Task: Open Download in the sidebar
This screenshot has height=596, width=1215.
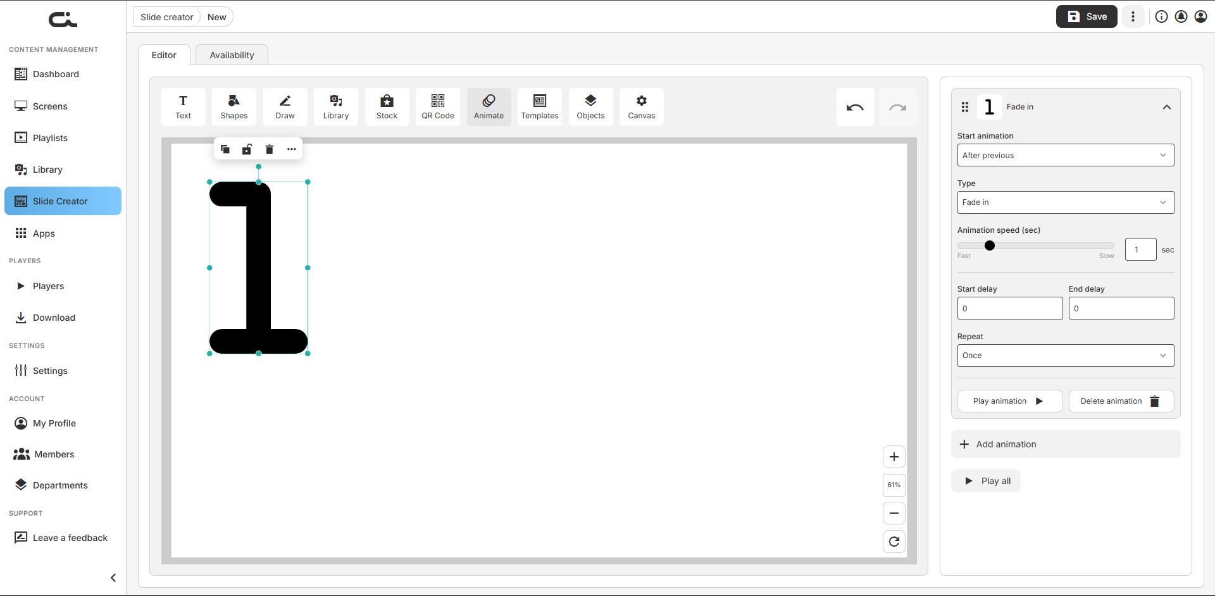Action: 63,318
